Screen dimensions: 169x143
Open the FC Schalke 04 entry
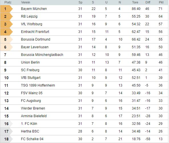pos(32,139)
